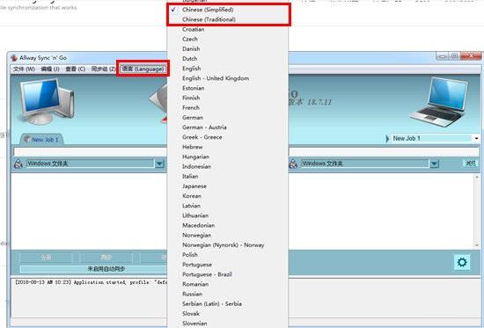This screenshot has height=328, width=484.
Task: Open the 语言 (Language) menu
Action: pos(143,69)
